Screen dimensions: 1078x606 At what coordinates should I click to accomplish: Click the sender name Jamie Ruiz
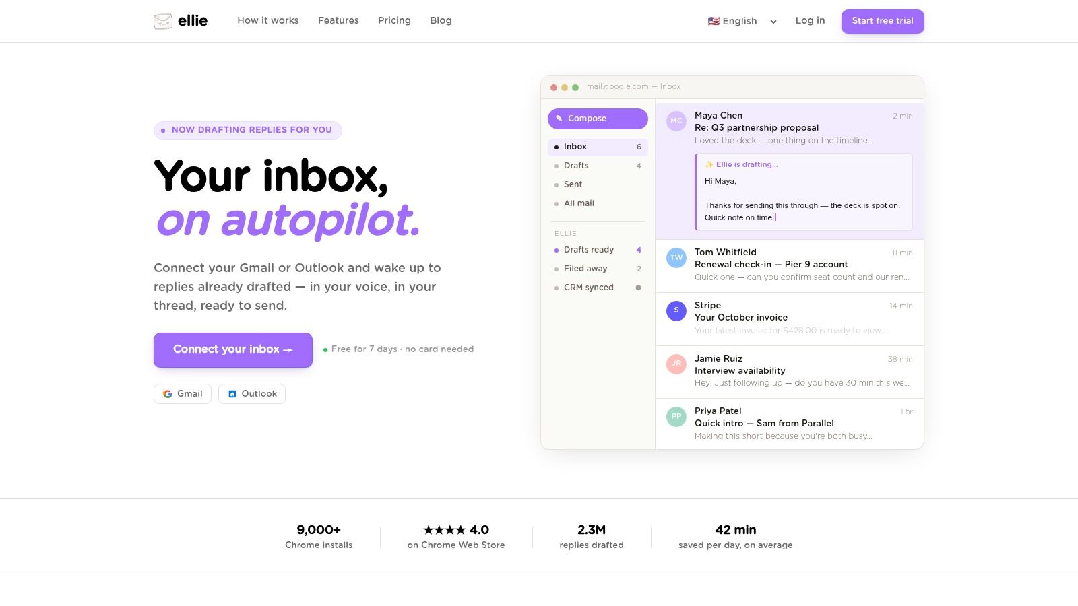[x=718, y=359]
